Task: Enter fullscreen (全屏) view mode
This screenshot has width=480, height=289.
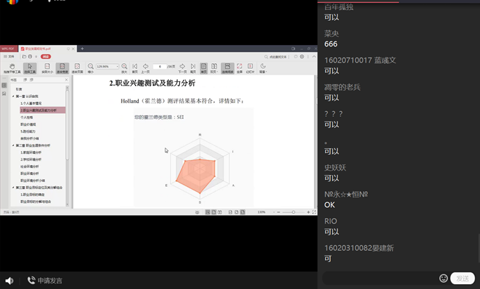Action: pyautogui.click(x=239, y=67)
